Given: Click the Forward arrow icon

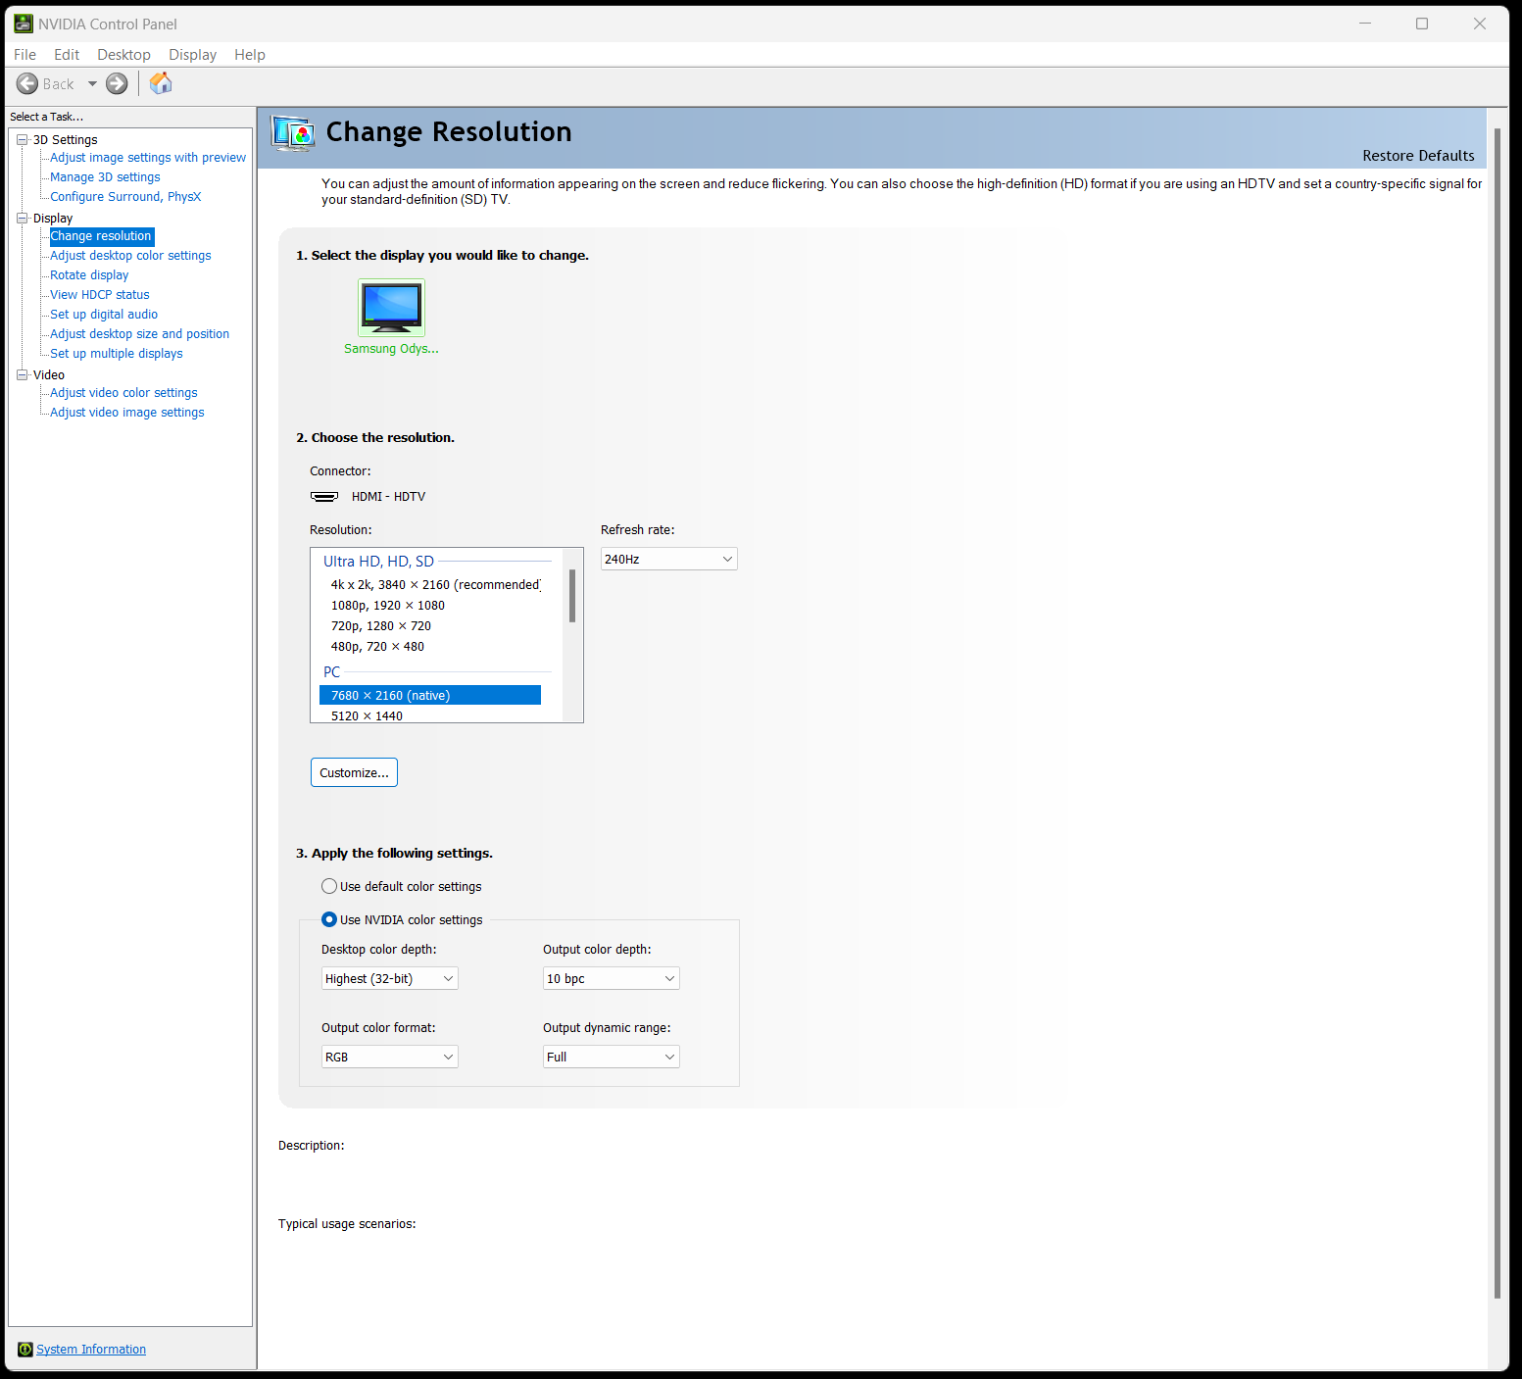Looking at the screenshot, I should 117,84.
